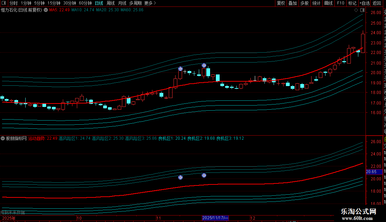
Task: Click the 16.00 price level on main axis
Action: coord(376,112)
